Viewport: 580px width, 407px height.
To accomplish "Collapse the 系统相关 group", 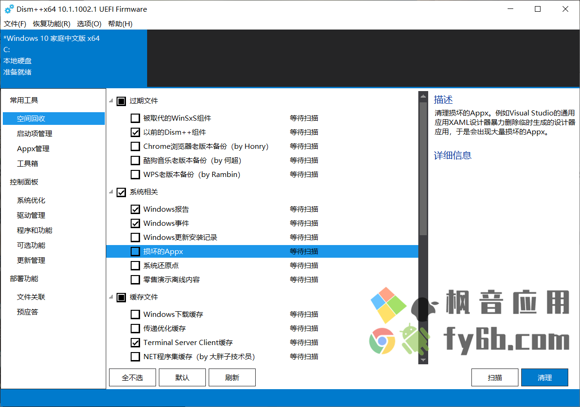I will 111,192.
